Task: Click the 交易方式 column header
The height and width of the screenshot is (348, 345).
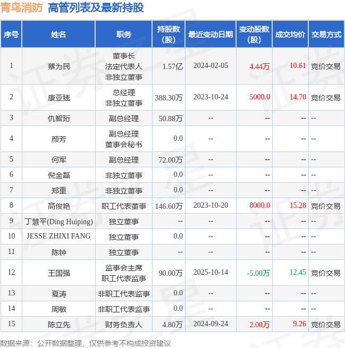Action: [326, 35]
